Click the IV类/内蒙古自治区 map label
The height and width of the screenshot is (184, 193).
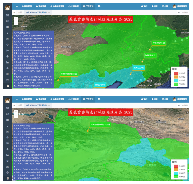coord(69,74)
